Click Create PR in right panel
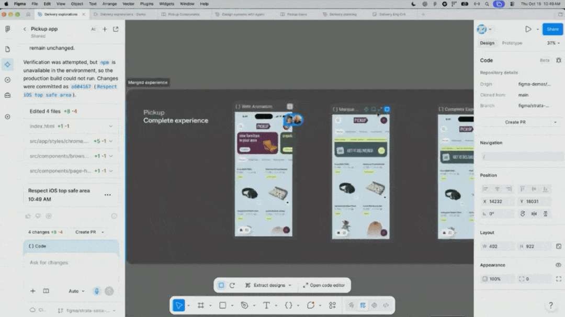This screenshot has width=565, height=317. coord(515,122)
